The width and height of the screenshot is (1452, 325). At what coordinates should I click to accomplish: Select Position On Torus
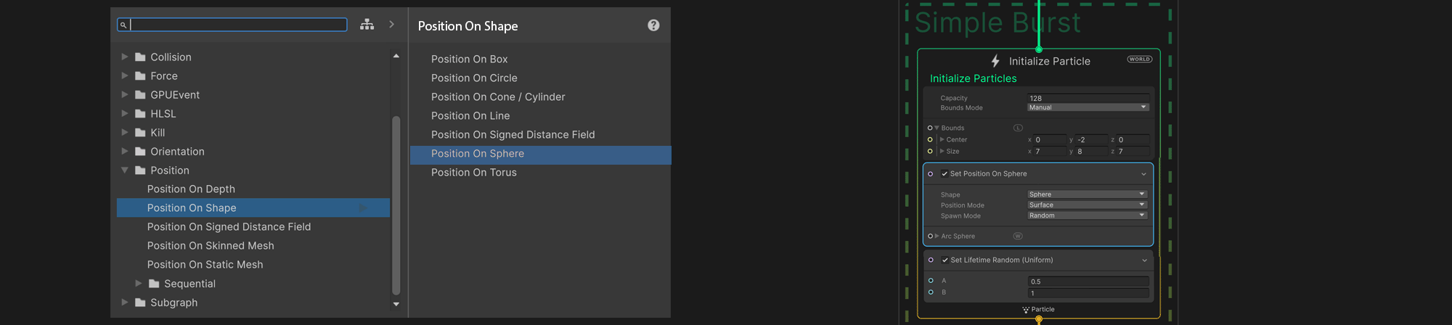point(474,173)
